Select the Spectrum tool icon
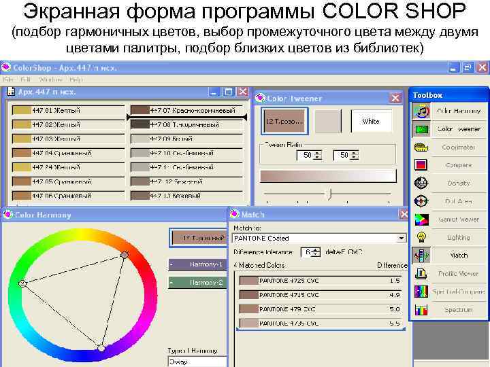Viewport: 490px width, 367px height. click(x=421, y=310)
